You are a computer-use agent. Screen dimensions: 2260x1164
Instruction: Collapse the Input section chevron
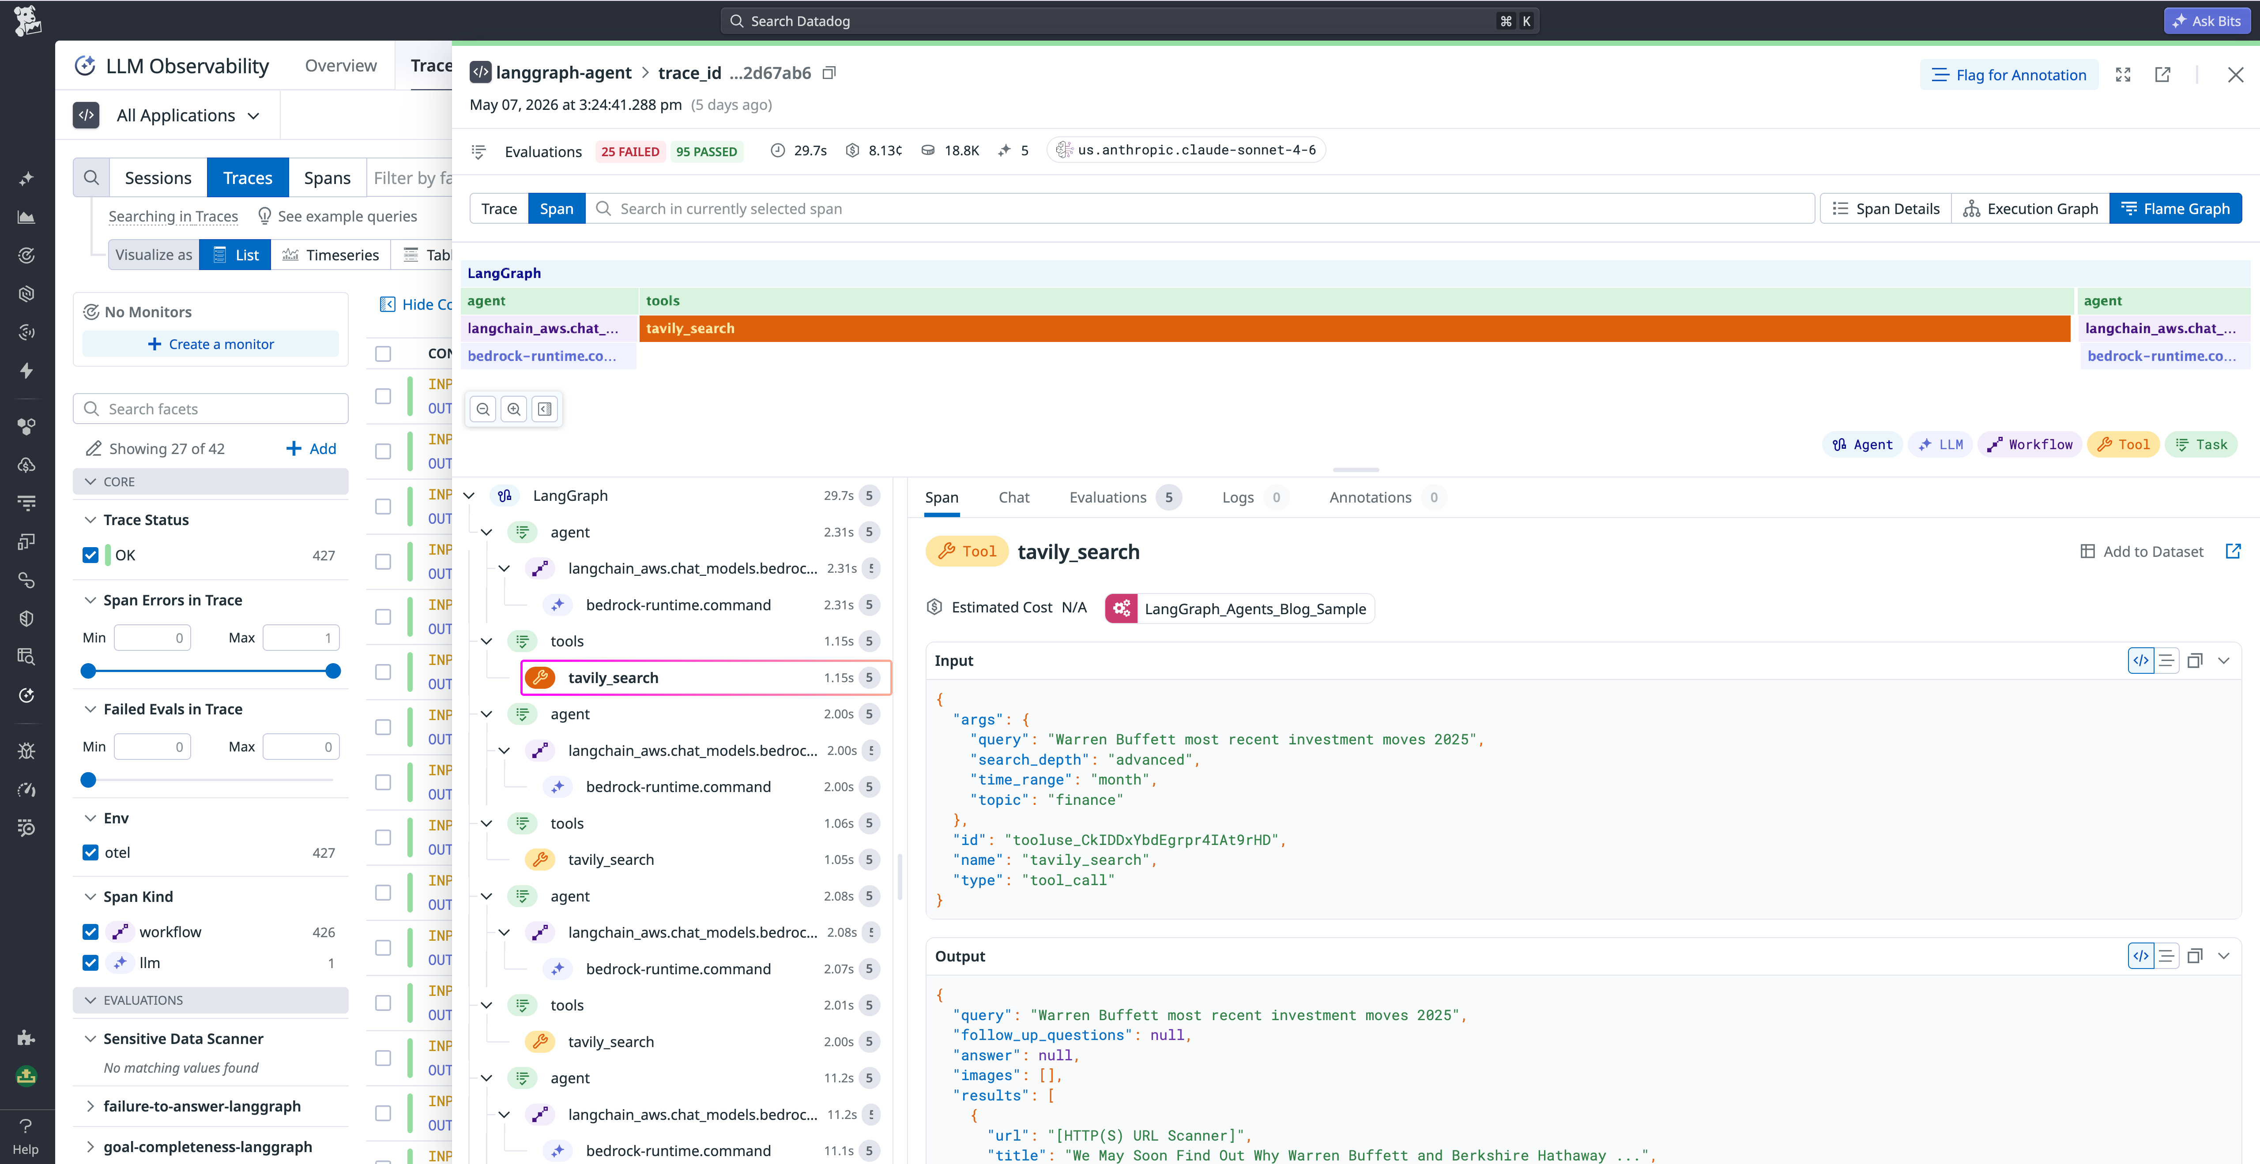pyautogui.click(x=2223, y=661)
